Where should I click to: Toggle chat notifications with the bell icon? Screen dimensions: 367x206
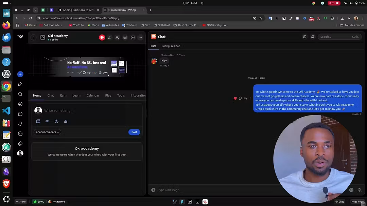pos(313,37)
